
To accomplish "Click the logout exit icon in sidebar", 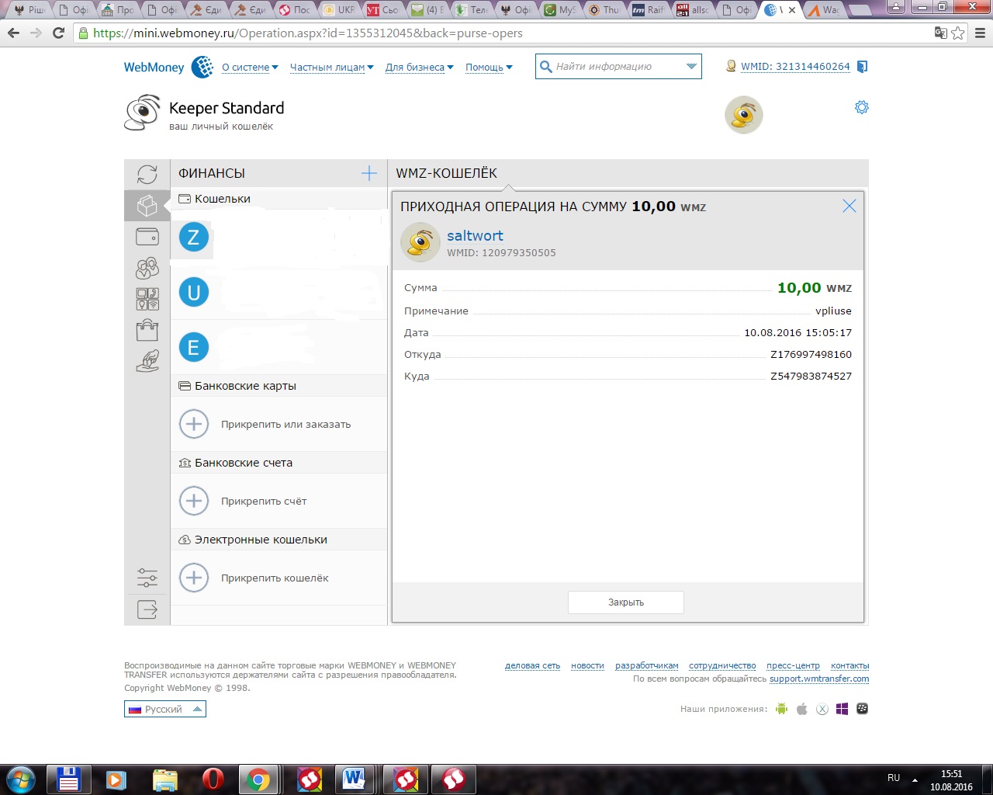I will pyautogui.click(x=147, y=609).
